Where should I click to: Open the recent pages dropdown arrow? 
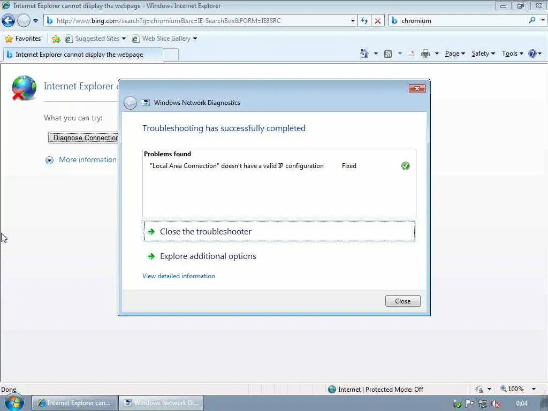pyautogui.click(x=35, y=21)
